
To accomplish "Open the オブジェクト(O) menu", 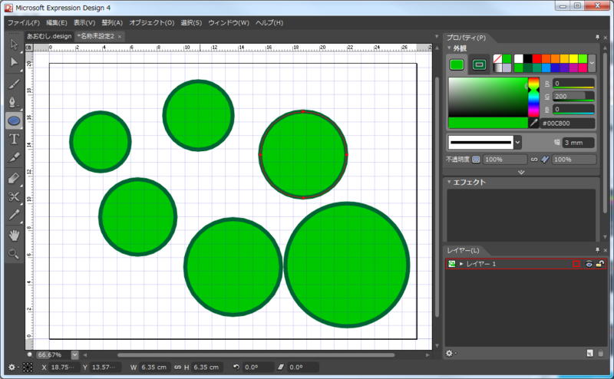I will (151, 23).
